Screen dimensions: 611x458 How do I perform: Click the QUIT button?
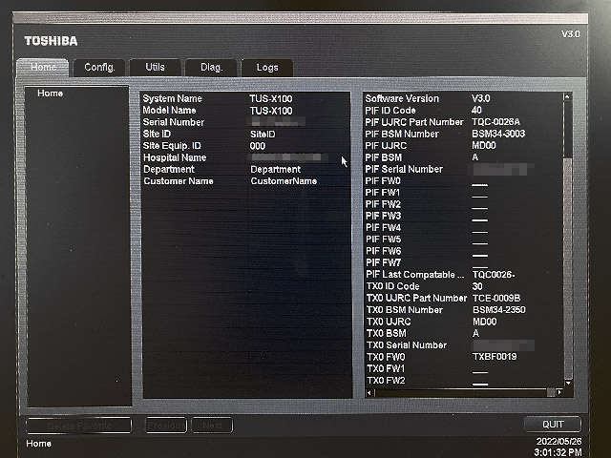coord(553,424)
